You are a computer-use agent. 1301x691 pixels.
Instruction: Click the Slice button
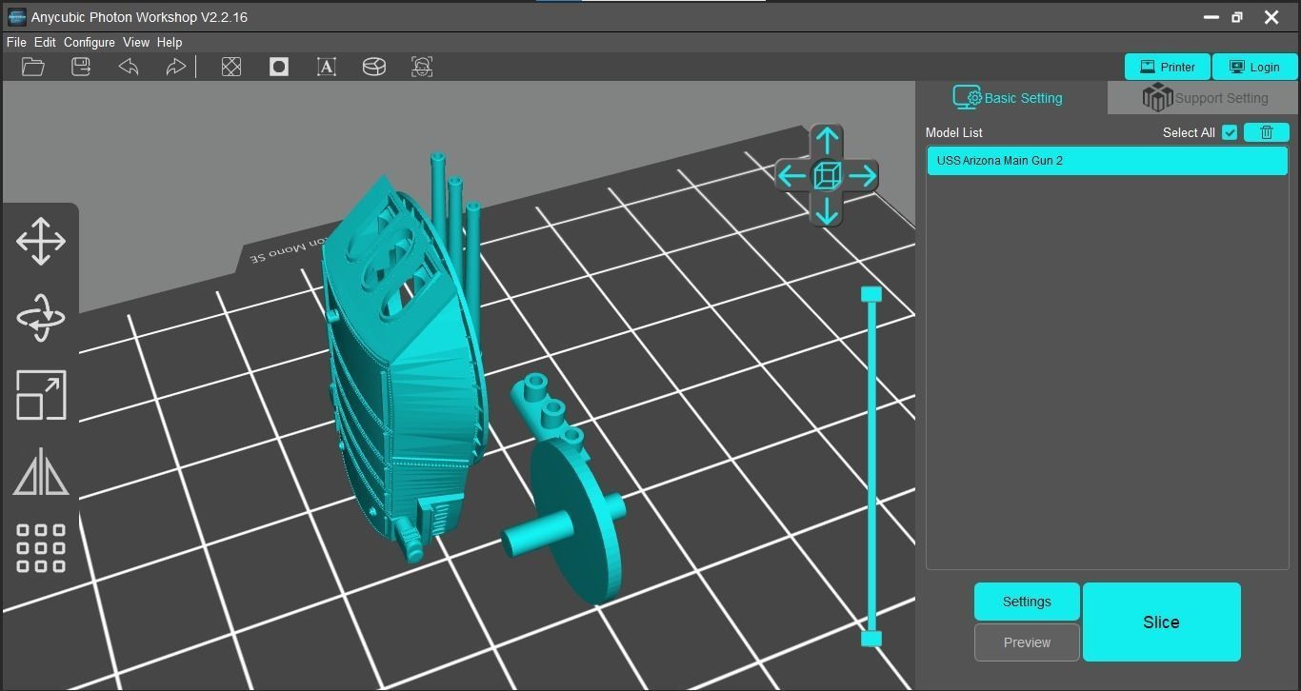(1162, 622)
